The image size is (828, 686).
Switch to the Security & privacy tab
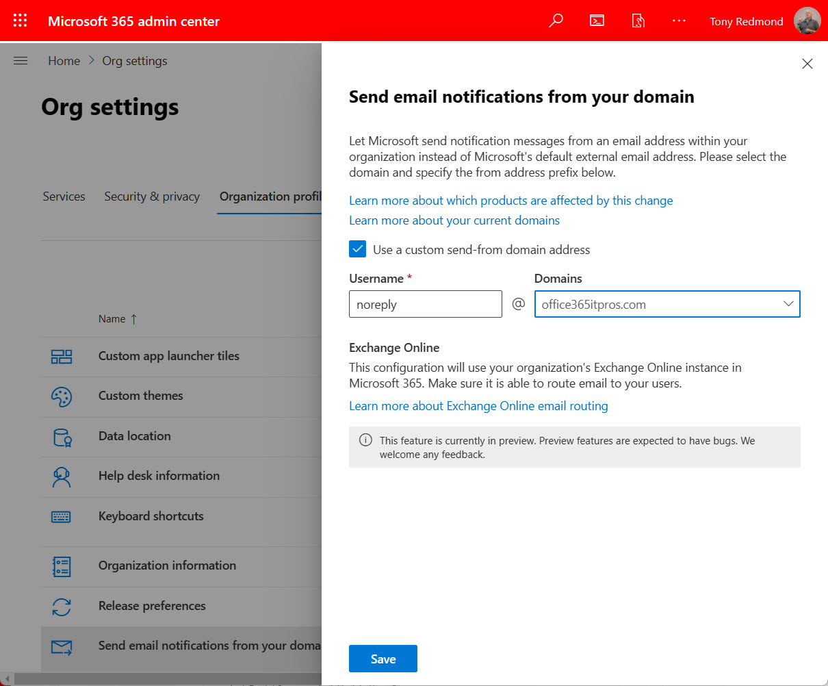152,196
